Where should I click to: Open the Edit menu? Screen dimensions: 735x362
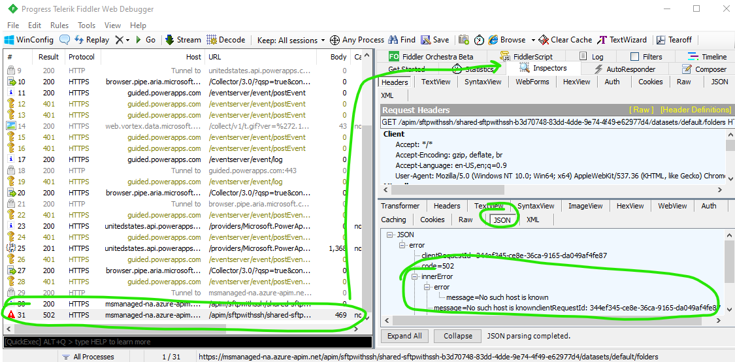tap(35, 25)
